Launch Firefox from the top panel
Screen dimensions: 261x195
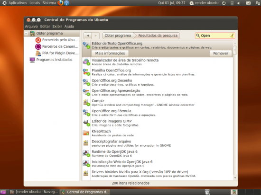tap(60, 3)
